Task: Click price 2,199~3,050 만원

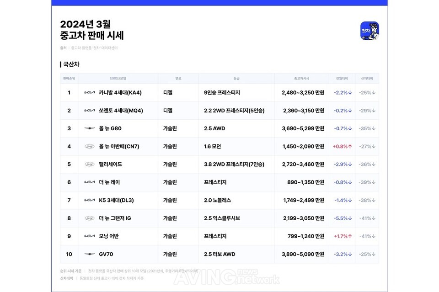Action: (x=304, y=218)
